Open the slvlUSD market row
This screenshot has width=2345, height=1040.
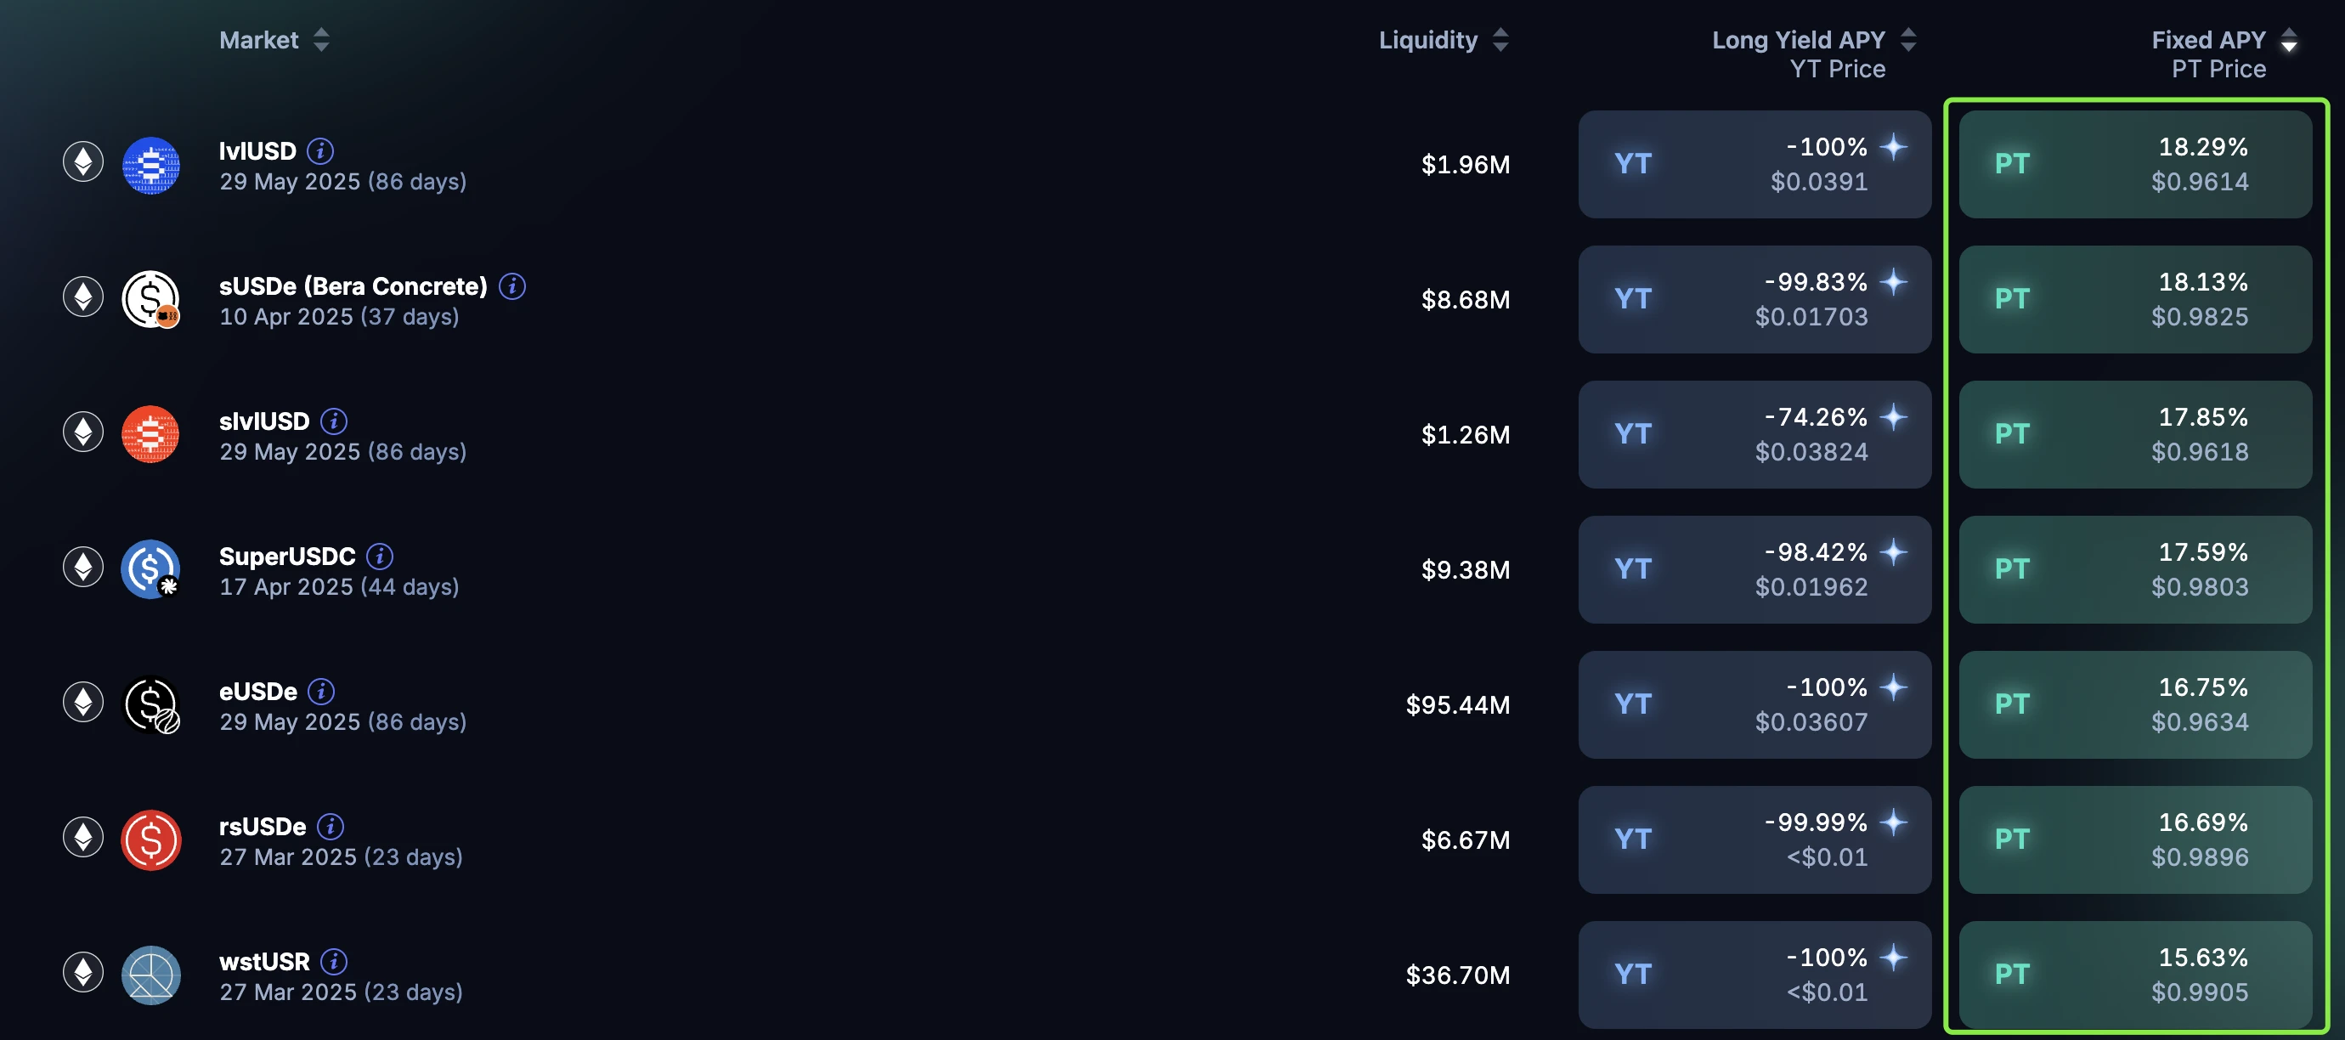[264, 421]
